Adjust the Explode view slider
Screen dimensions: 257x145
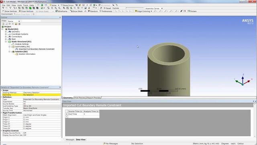(135, 8)
